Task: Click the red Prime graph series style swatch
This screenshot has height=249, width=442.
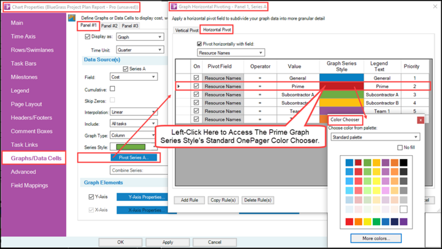Action: tap(341, 86)
